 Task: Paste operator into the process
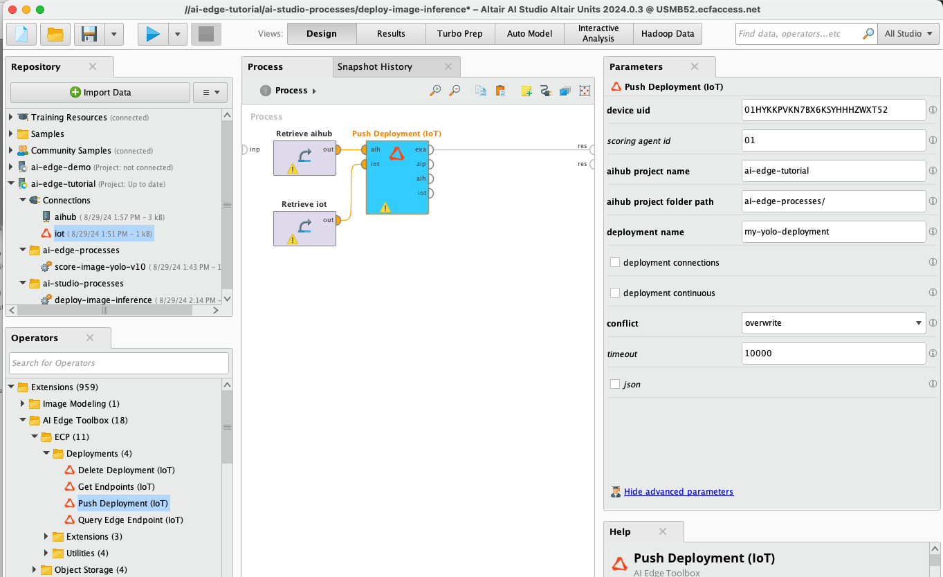500,90
